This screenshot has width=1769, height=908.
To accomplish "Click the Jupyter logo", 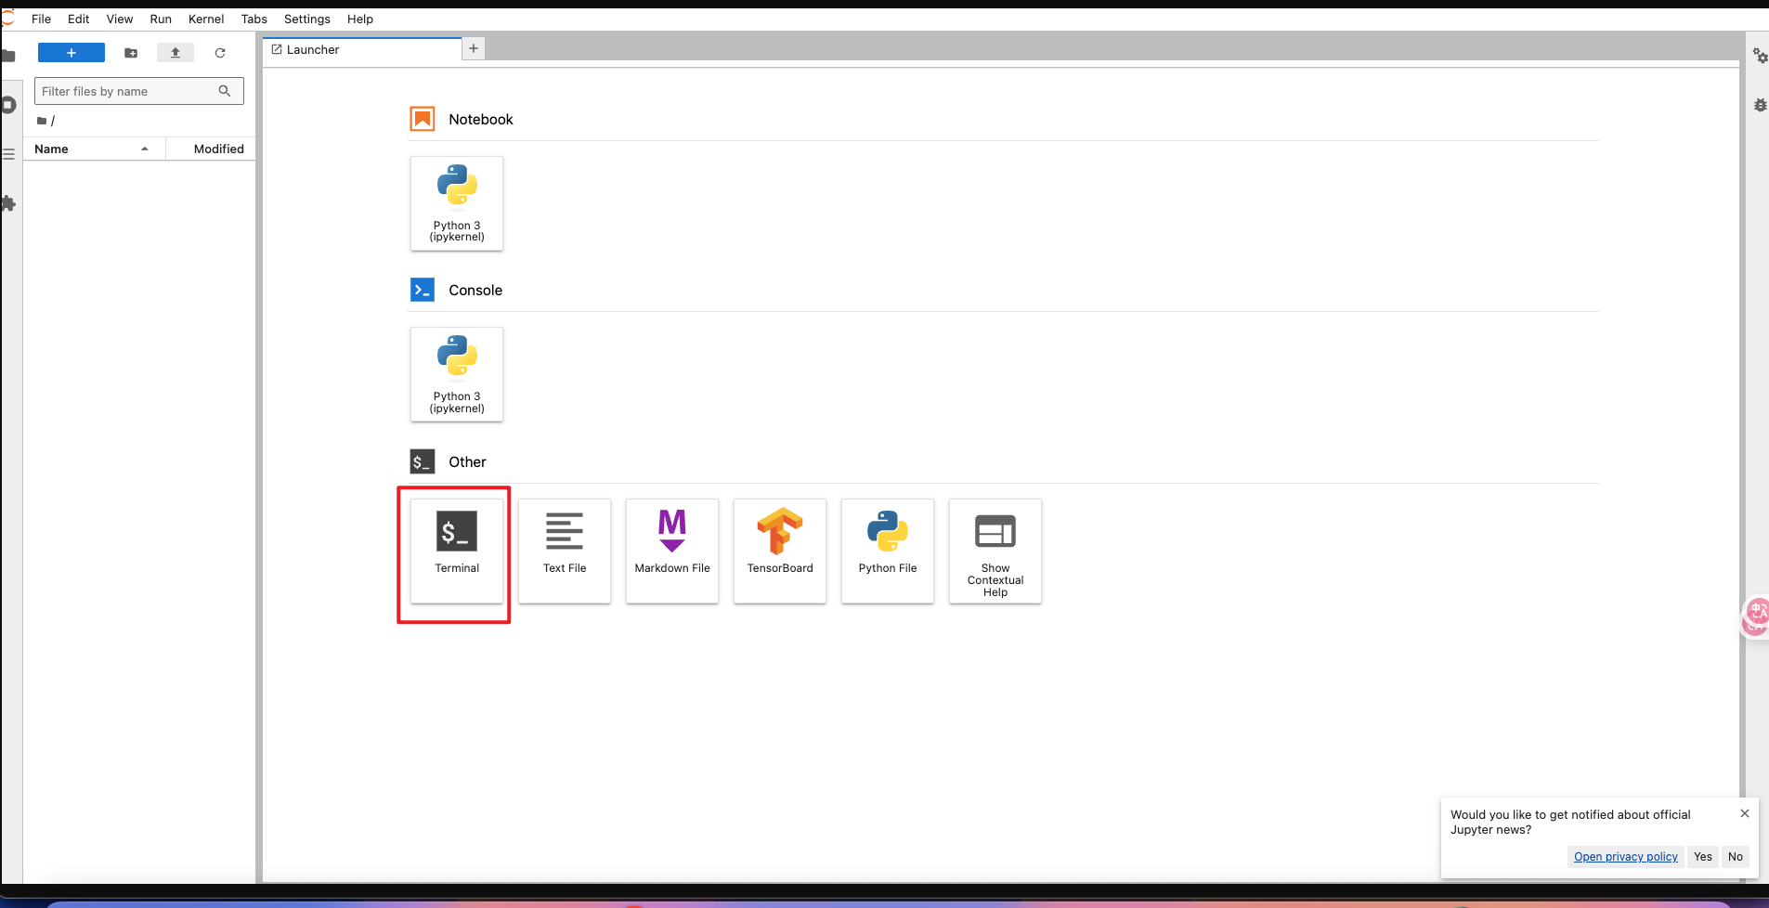I will click(x=8, y=18).
